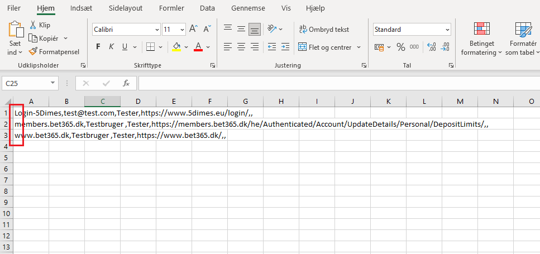
Task: Expand Kopiér dropdown arrow
Action: pyautogui.click(x=66, y=38)
